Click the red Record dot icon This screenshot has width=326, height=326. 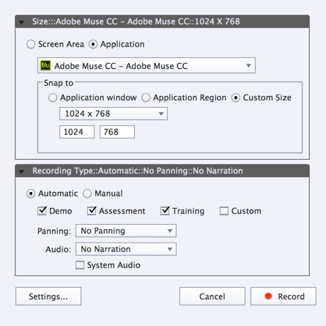tap(268, 296)
